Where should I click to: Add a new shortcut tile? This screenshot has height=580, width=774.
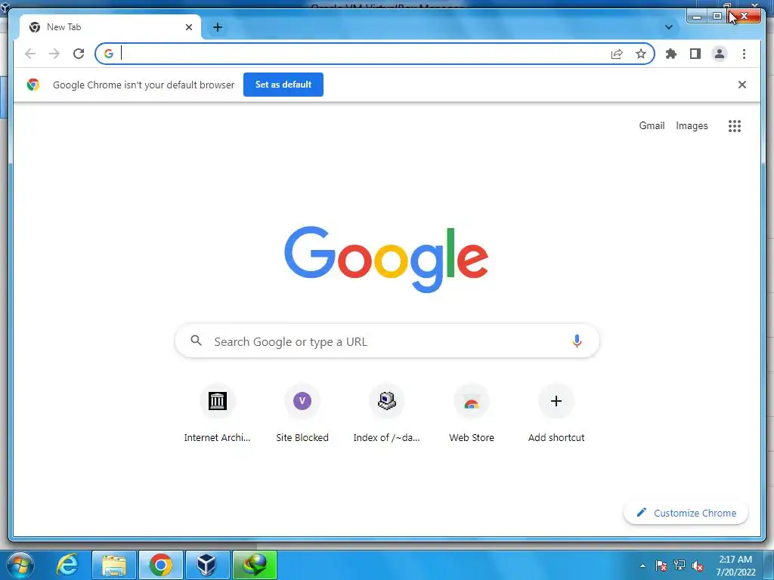556,413
